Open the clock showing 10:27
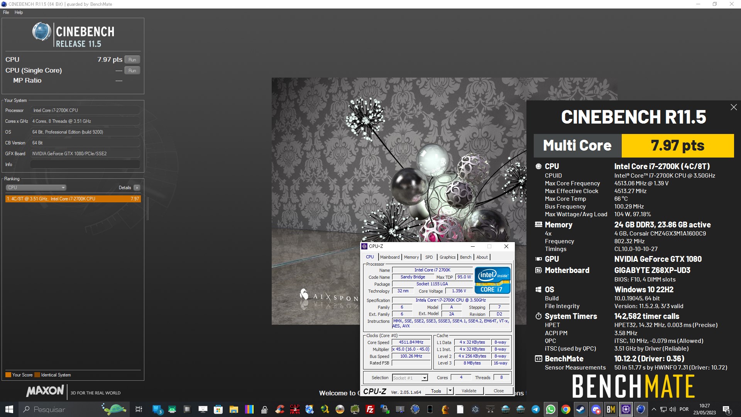741x417 pixels. tap(704, 409)
